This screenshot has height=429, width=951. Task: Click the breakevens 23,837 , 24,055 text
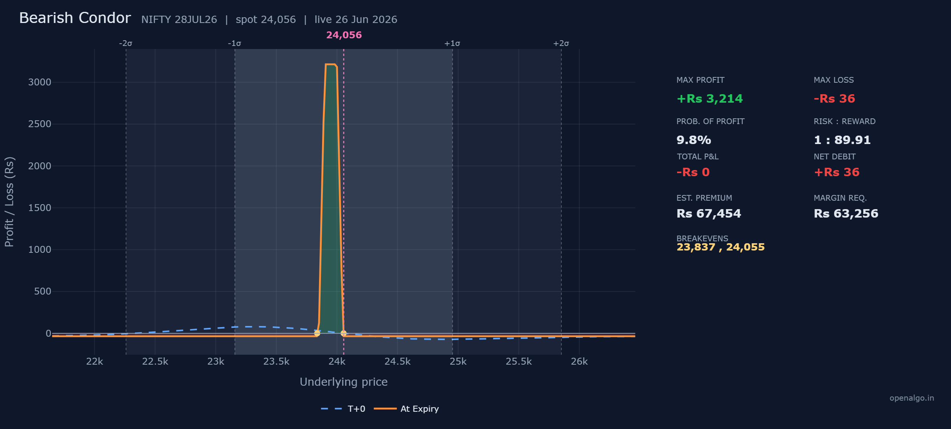[721, 247]
